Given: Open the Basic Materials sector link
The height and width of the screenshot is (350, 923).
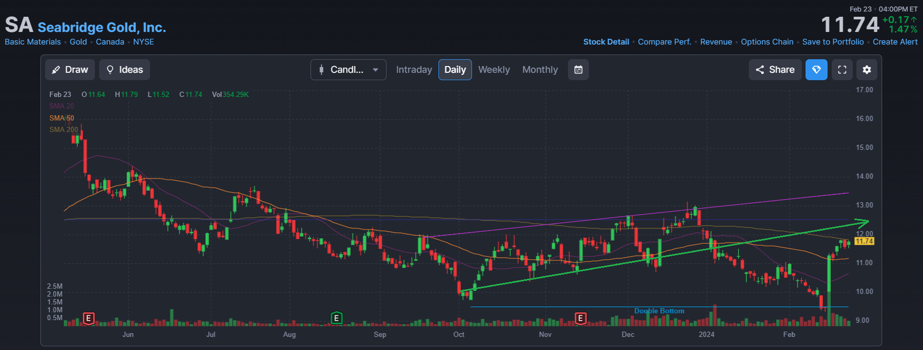Looking at the screenshot, I should (x=33, y=42).
